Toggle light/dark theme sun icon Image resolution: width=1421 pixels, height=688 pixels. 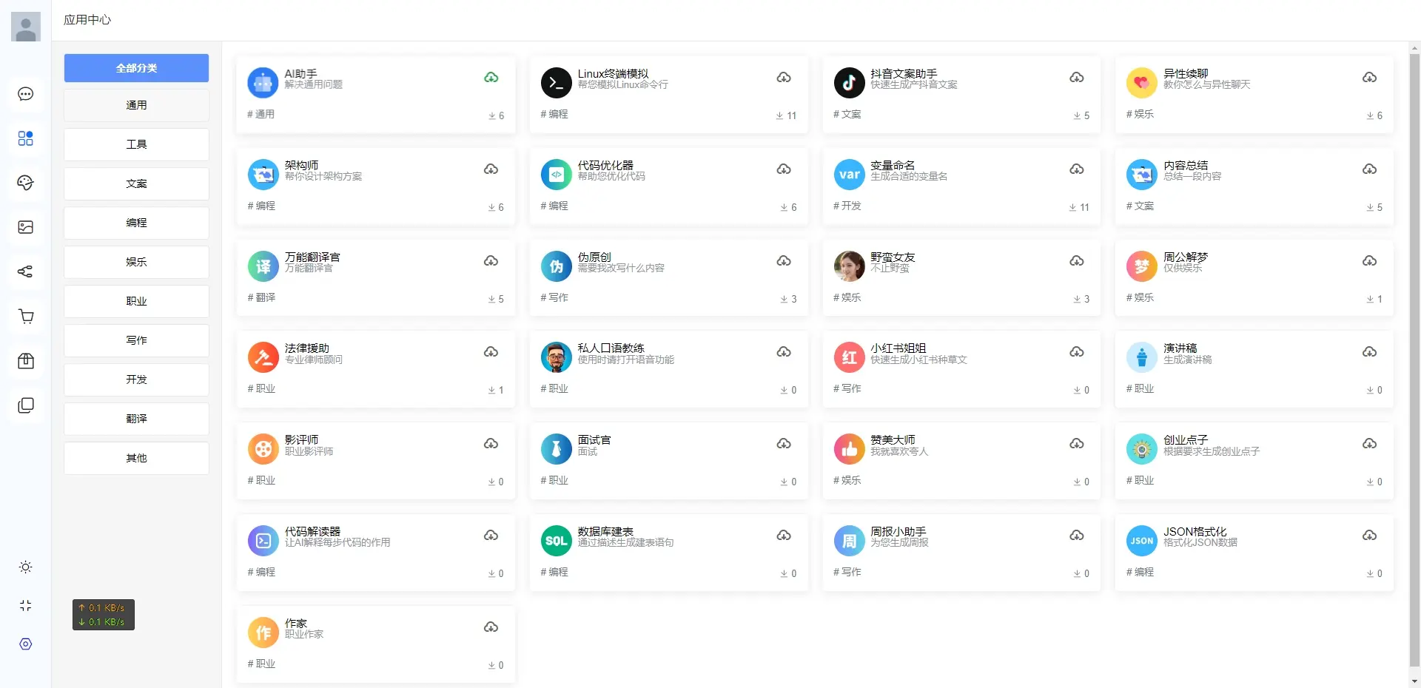[x=25, y=567]
